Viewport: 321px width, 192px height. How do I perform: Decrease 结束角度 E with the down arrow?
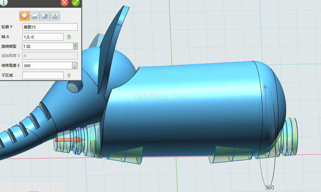[74, 67]
